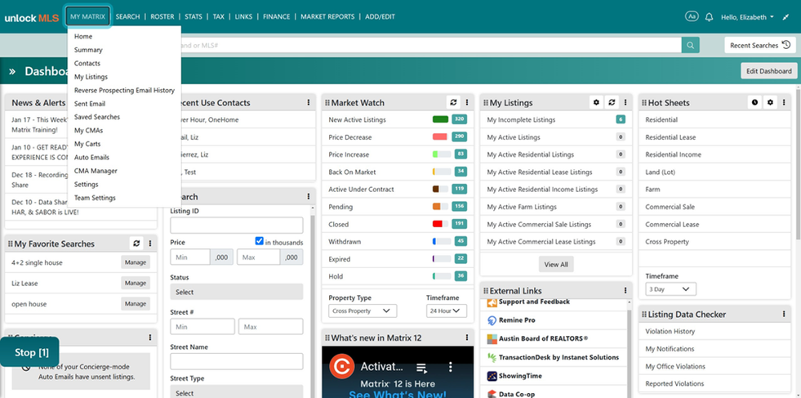Open Hot Sheets three-dot menu

784,102
